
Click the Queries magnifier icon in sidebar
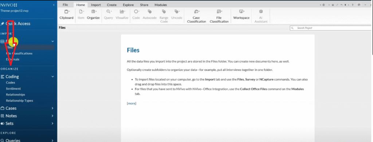[3, 140]
